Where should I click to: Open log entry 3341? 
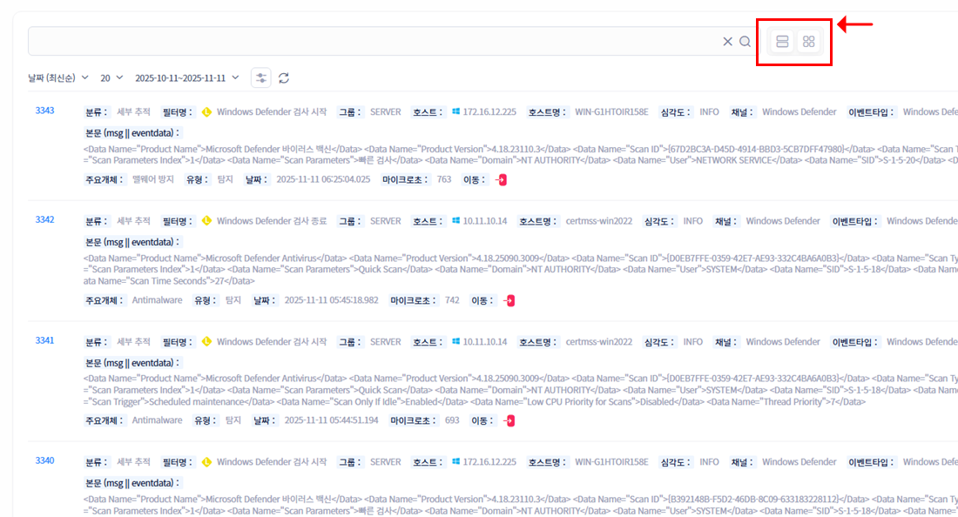click(44, 340)
